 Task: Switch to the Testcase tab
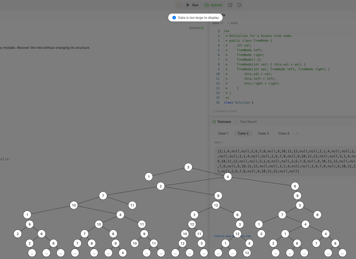click(x=222, y=122)
